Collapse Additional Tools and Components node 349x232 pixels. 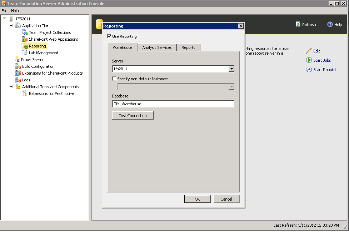click(11, 87)
